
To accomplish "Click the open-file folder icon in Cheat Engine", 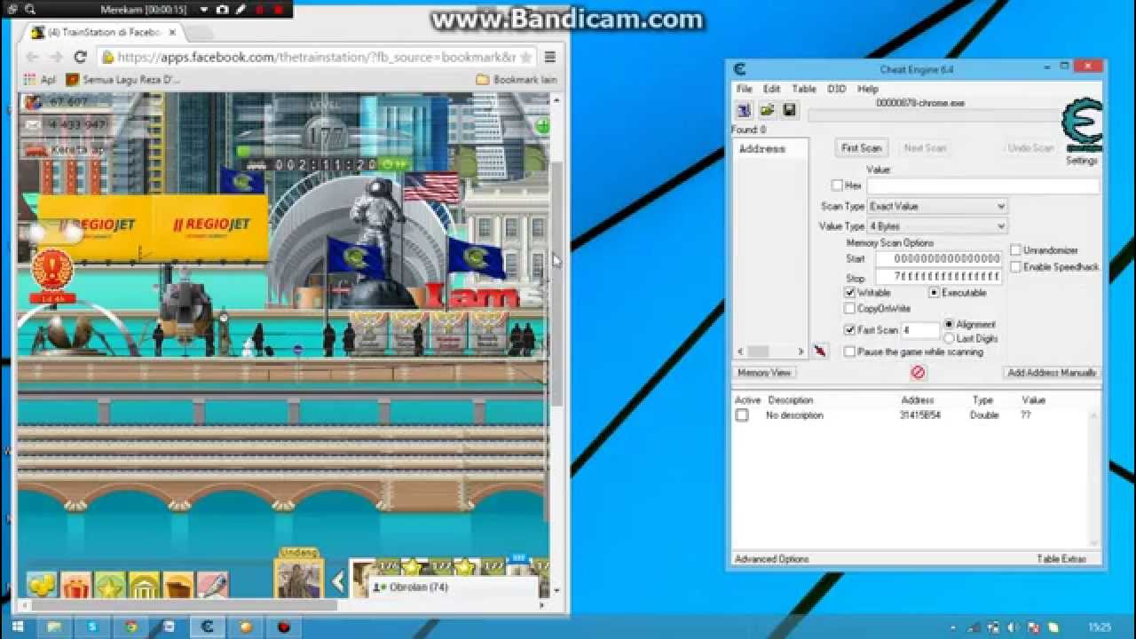I will click(767, 110).
